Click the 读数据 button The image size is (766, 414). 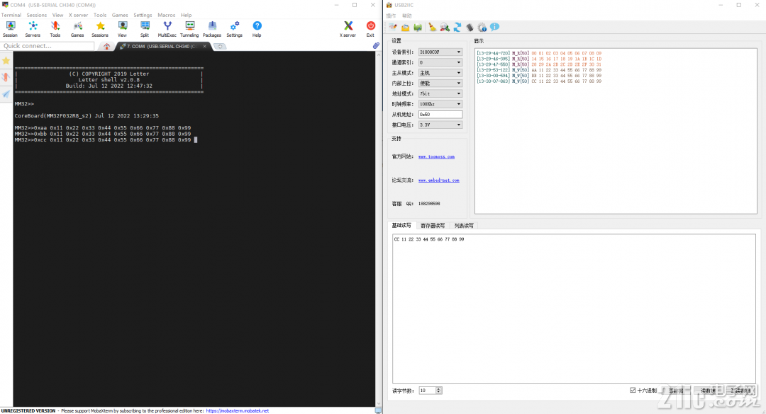[x=709, y=391]
